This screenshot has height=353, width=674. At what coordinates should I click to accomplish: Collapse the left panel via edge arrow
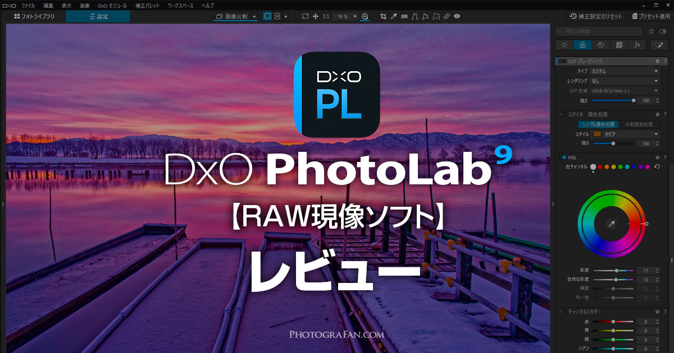coord(3,205)
